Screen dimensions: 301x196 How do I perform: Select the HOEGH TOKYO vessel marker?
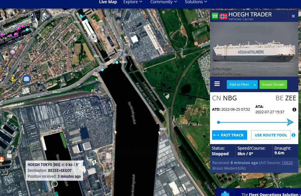(54, 184)
